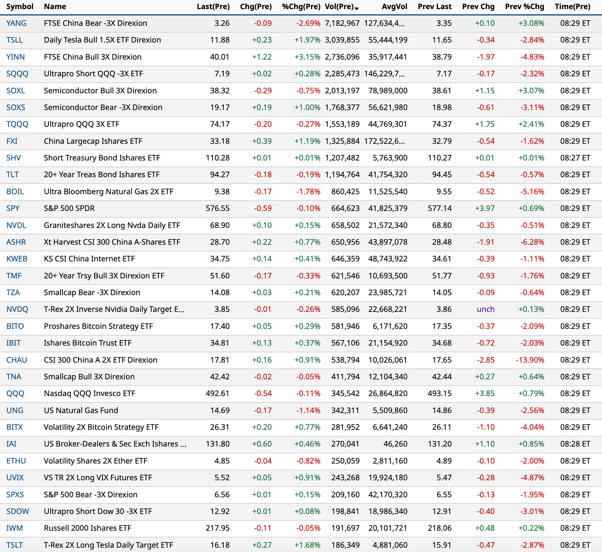
Task: Open the TQQQ ticker link
Action: tap(17, 124)
